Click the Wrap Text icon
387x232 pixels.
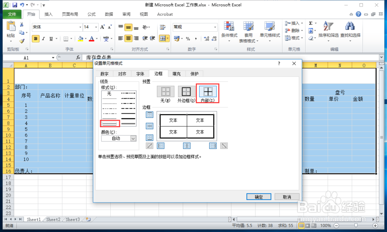tap(163, 27)
